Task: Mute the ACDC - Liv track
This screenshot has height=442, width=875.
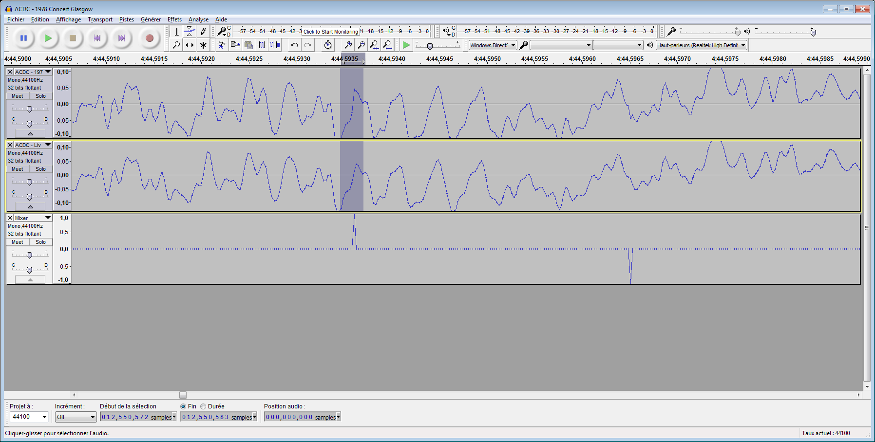Action: click(x=18, y=169)
